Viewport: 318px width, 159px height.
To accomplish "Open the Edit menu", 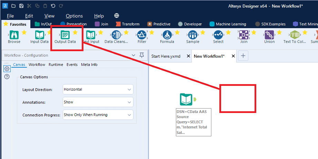I will click(x=29, y=16).
